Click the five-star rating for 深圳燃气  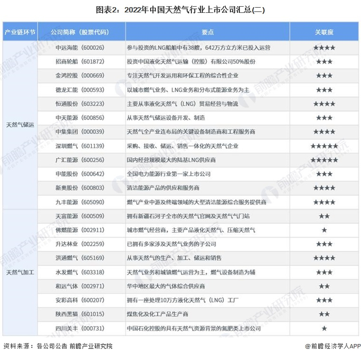[x=324, y=146]
